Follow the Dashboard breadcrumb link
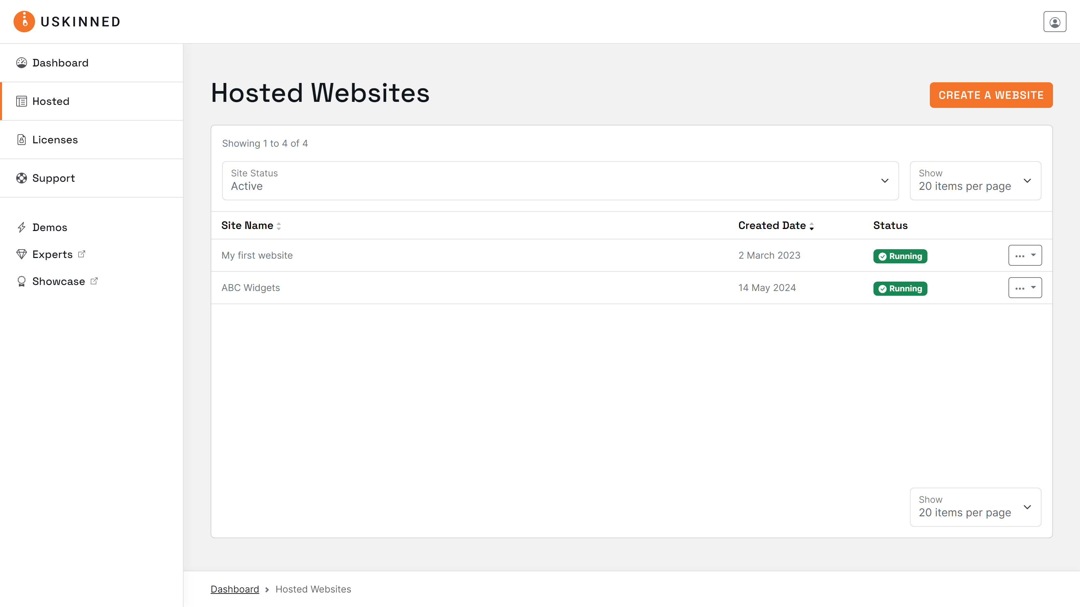 pos(235,589)
